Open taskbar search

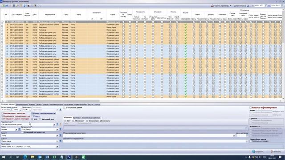pos(11,157)
